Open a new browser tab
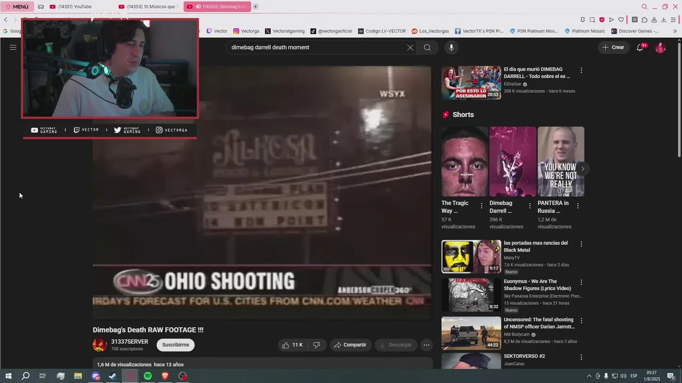 255,6
